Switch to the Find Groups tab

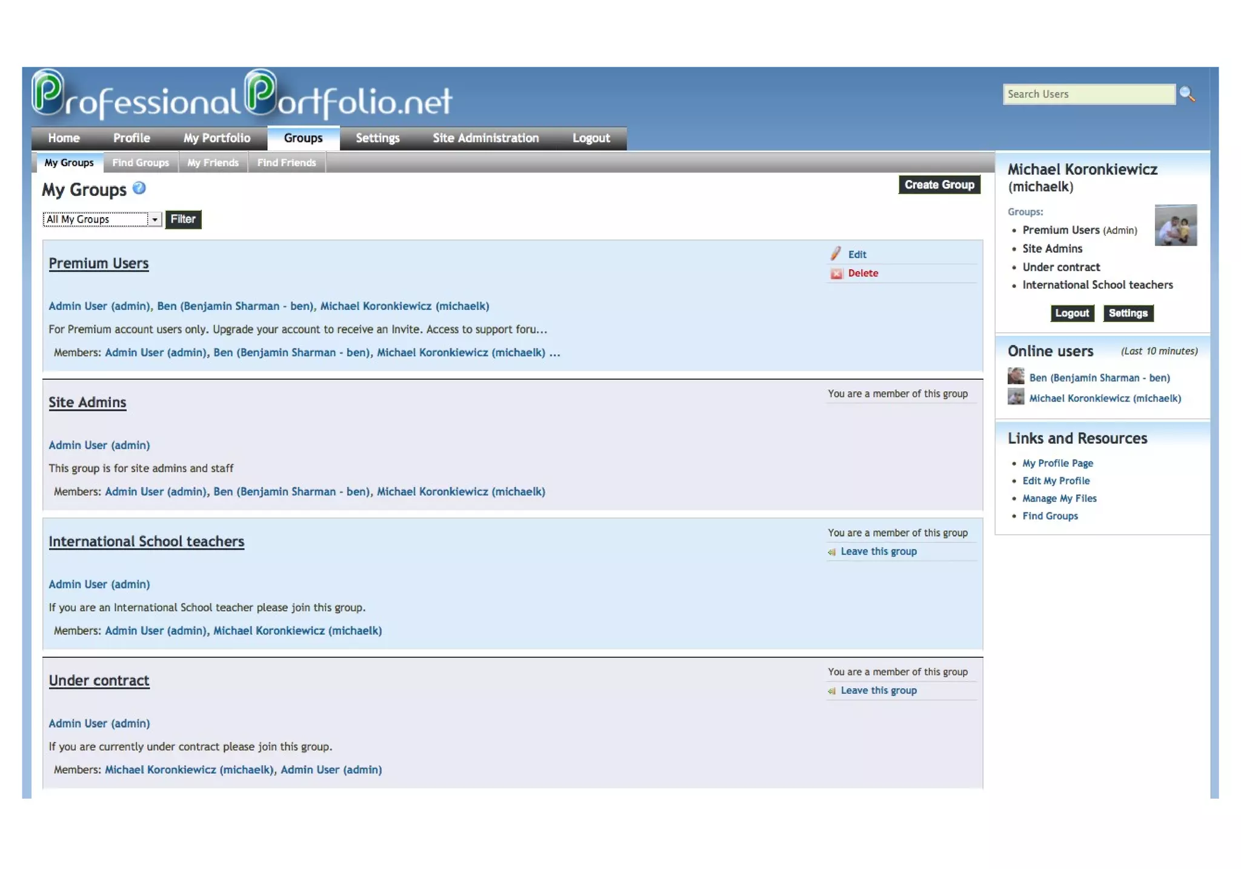(x=141, y=163)
